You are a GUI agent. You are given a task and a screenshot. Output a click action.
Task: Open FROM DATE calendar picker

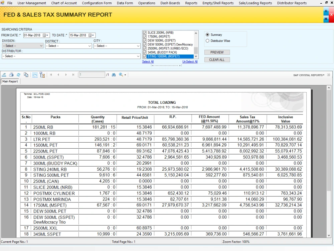(x=44, y=35)
